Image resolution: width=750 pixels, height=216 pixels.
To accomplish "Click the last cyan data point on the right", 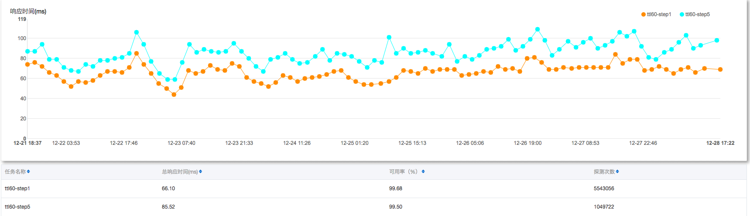I will 717,40.
